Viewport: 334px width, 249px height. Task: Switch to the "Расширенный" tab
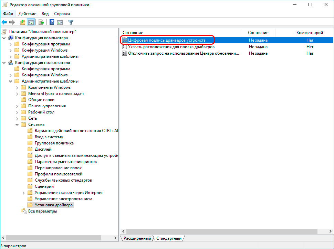click(137, 238)
